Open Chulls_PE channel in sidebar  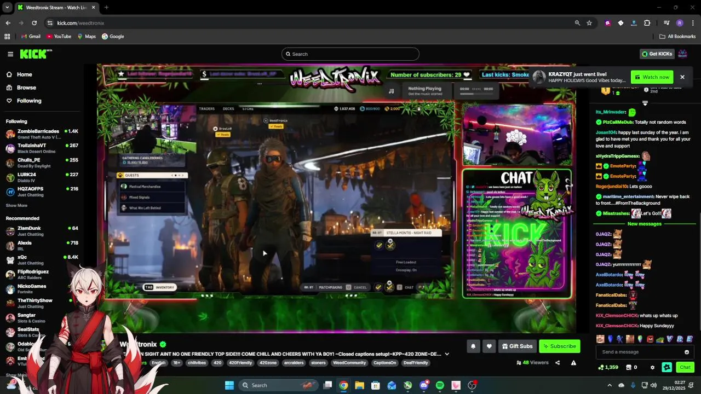[x=42, y=163]
